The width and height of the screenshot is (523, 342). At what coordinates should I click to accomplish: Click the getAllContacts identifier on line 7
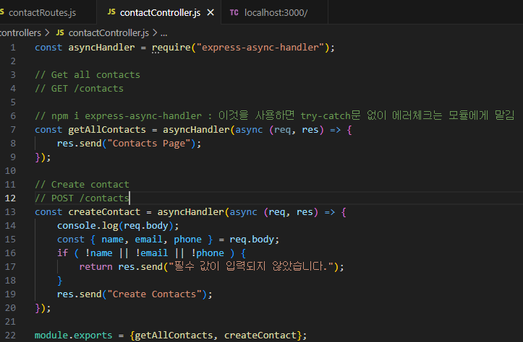107,130
